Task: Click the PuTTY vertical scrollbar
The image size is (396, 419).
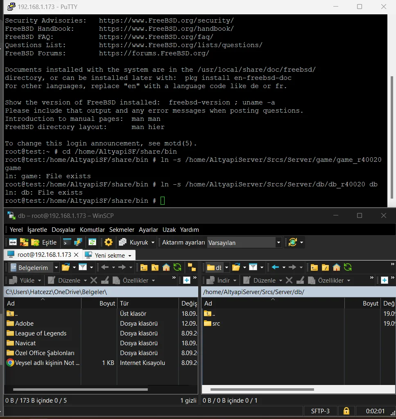Action: 392,137
